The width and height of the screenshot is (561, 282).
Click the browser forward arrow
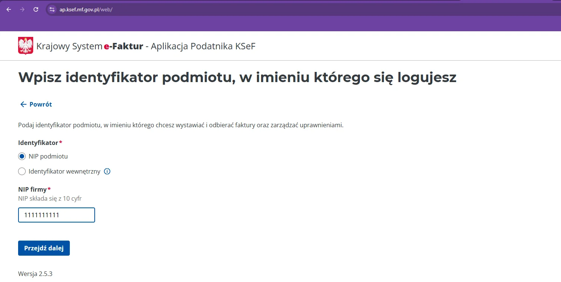(22, 9)
